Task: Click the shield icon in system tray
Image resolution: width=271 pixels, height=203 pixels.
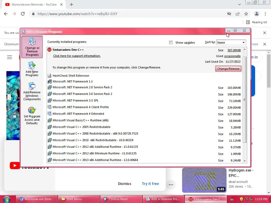Action: pos(241,199)
